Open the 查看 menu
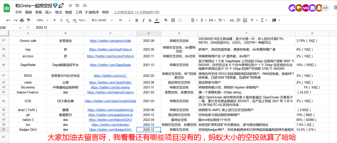 coord(38,12)
